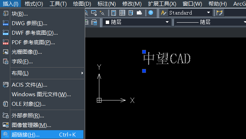Click the upper blue grip of text
The height and width of the screenshot is (139, 246).
point(144,52)
